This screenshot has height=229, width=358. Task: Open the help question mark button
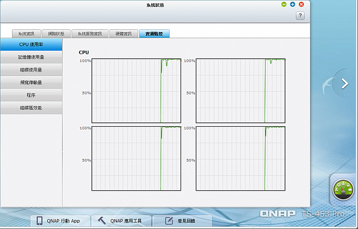(x=300, y=15)
